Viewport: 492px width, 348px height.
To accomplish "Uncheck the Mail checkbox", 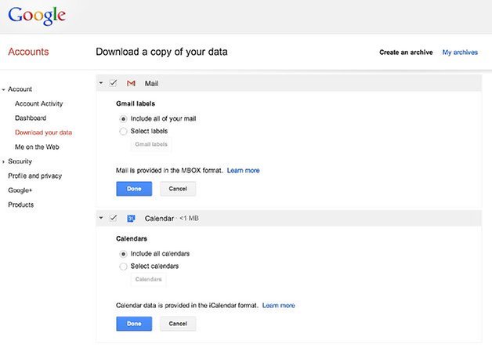I will click(x=114, y=83).
